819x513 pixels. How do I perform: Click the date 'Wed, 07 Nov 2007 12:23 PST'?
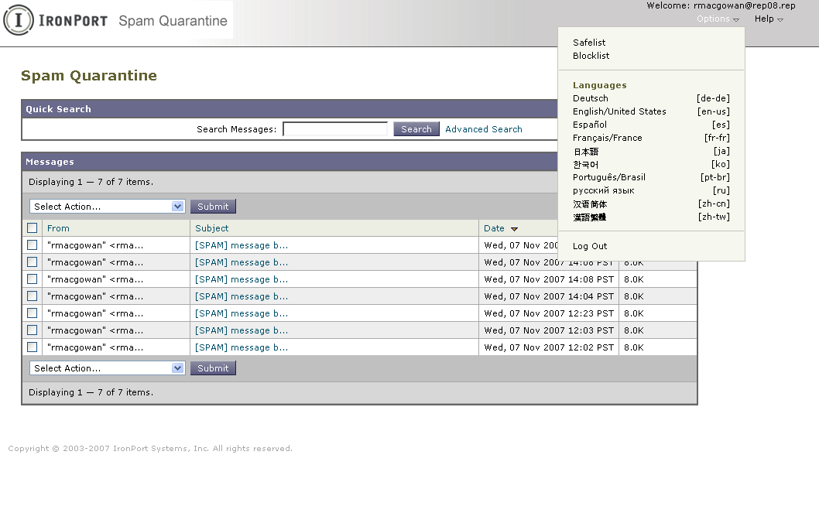[x=549, y=313]
